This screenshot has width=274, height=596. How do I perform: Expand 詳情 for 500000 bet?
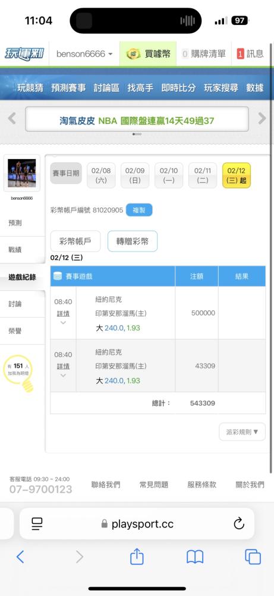(x=63, y=318)
